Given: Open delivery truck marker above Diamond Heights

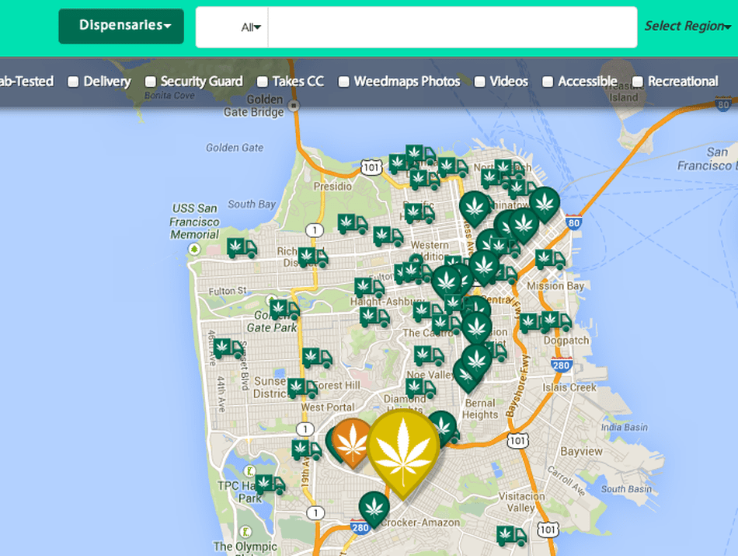Looking at the screenshot, I should tap(421, 389).
